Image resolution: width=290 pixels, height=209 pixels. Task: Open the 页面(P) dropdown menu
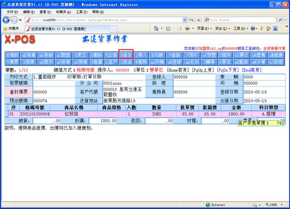(x=204, y=28)
